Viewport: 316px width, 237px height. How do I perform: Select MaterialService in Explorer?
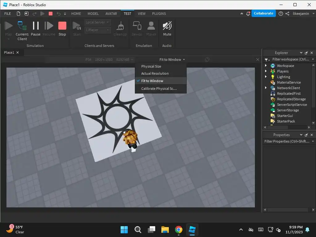289,82
